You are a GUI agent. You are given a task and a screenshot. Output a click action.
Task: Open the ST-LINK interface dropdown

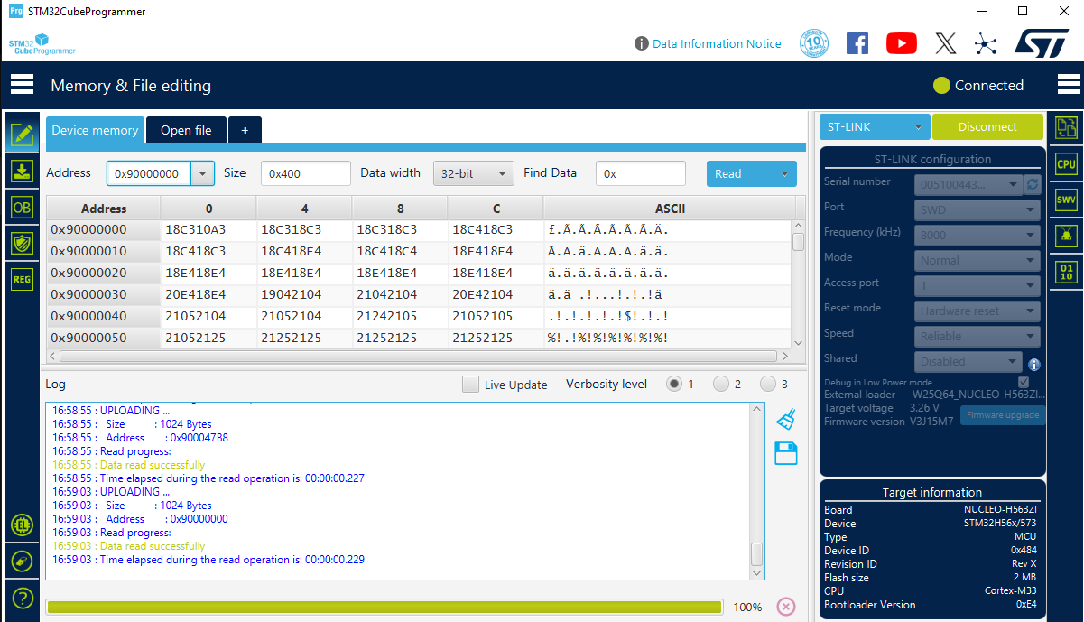coord(875,127)
